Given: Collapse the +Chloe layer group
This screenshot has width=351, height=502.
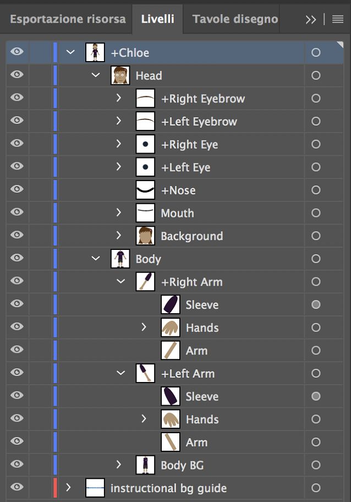Looking at the screenshot, I should coord(69,52).
